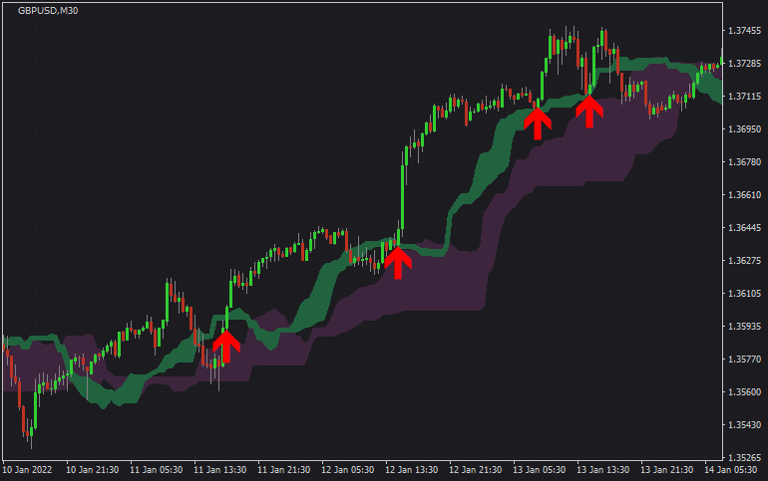Select the 1.35770 price label

[744, 360]
